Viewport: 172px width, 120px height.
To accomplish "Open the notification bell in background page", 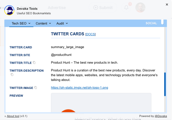I will pyautogui.click(x=126, y=8).
